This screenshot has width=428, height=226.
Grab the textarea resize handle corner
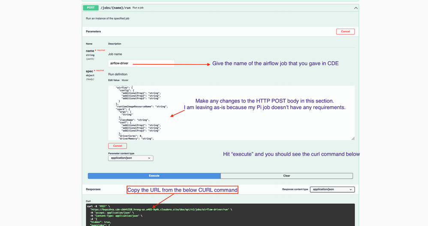(353, 138)
